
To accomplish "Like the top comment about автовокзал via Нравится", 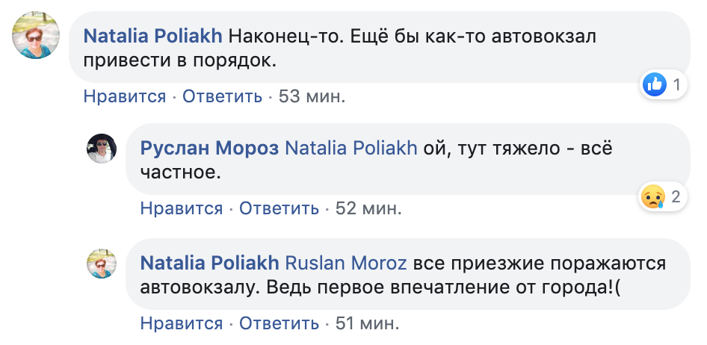I will pyautogui.click(x=124, y=96).
